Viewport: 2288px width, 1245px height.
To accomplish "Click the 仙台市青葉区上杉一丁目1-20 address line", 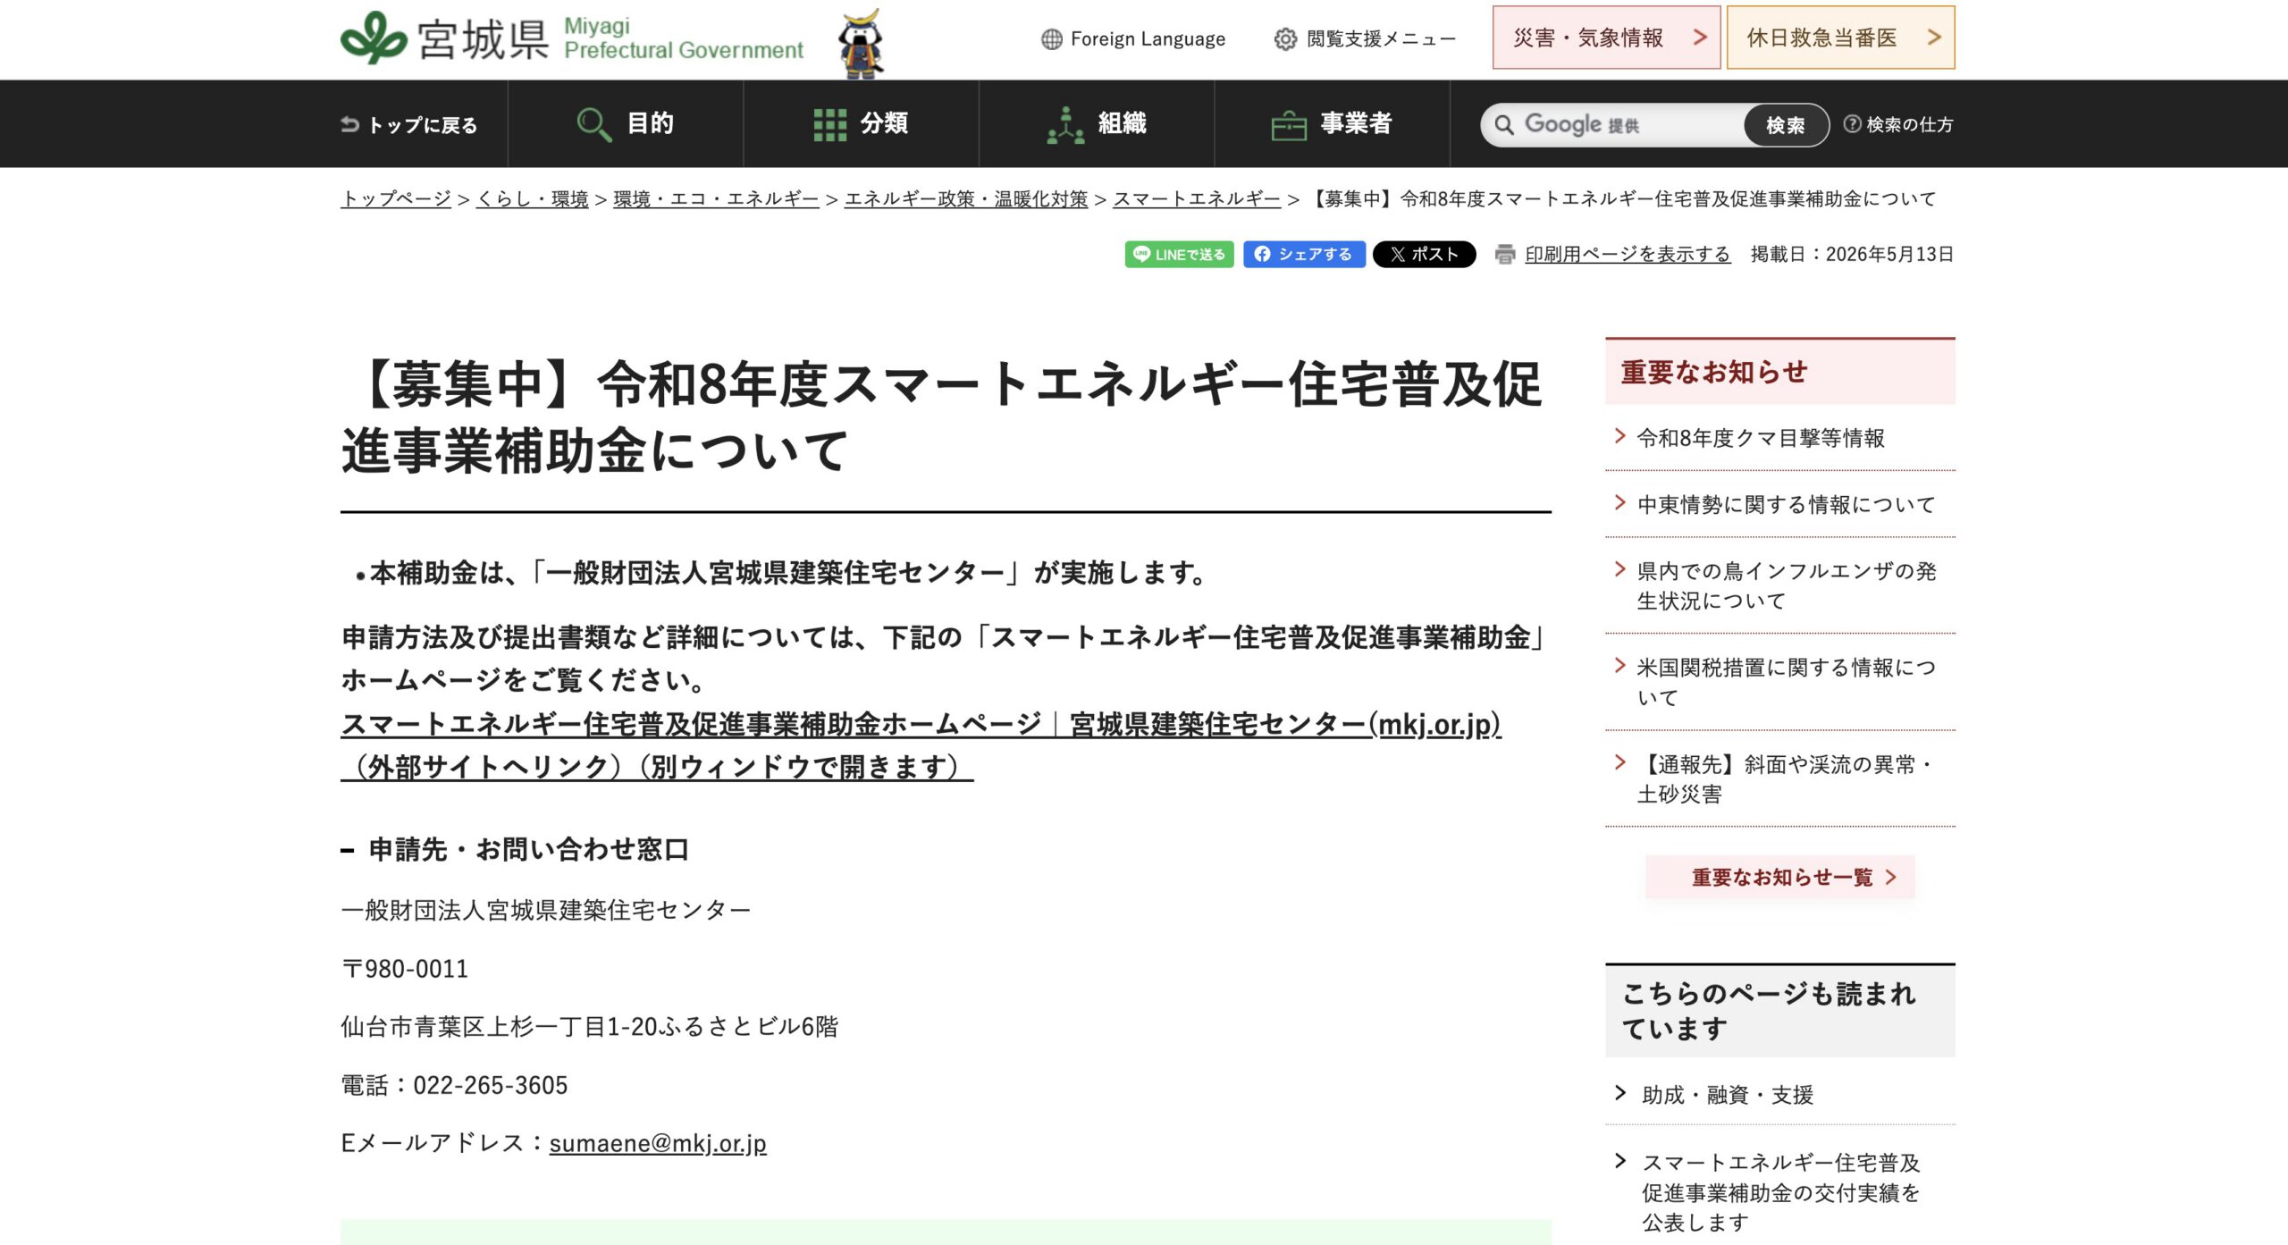I will point(590,1027).
